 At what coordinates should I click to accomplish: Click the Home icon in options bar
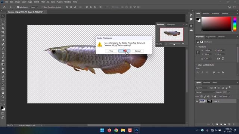[x=4, y=7]
